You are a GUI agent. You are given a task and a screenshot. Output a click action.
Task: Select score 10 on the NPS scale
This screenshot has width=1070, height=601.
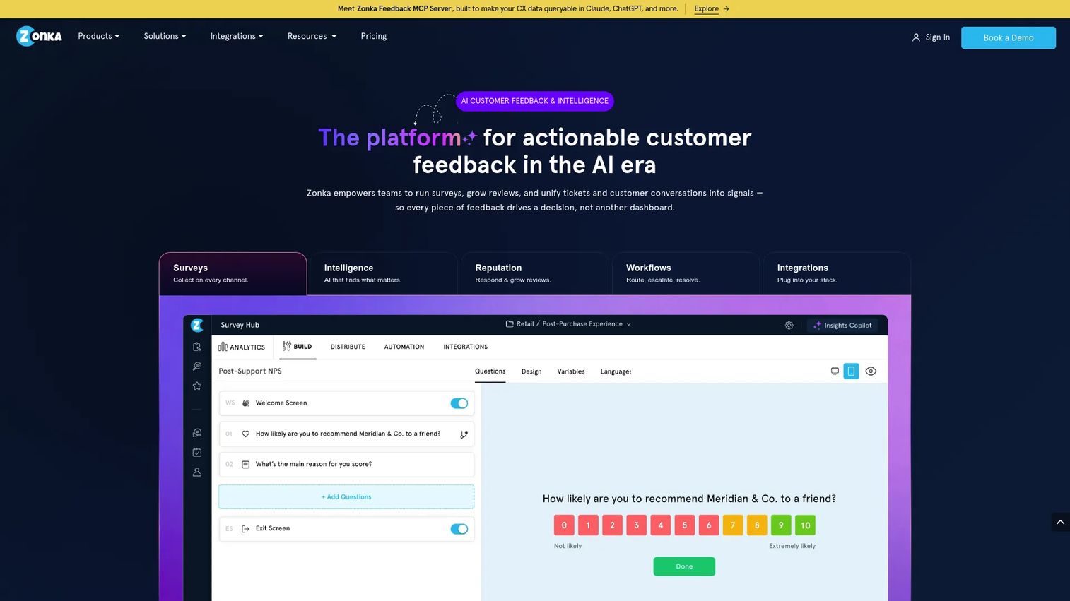pos(805,525)
